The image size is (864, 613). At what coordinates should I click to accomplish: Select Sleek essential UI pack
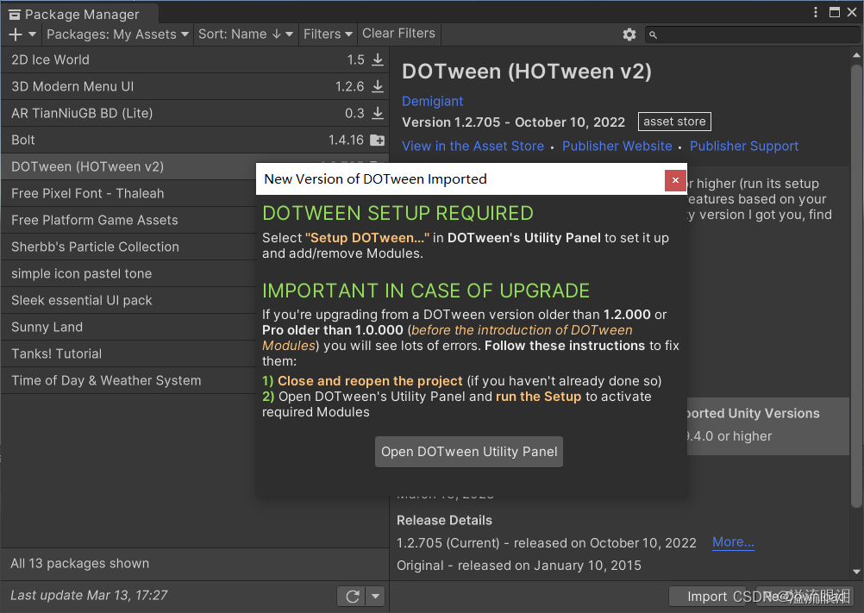coord(129,300)
